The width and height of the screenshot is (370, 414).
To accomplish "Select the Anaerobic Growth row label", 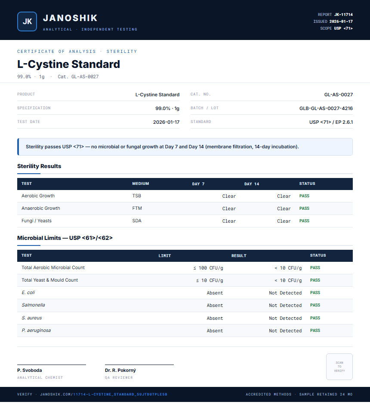I will (41, 208).
